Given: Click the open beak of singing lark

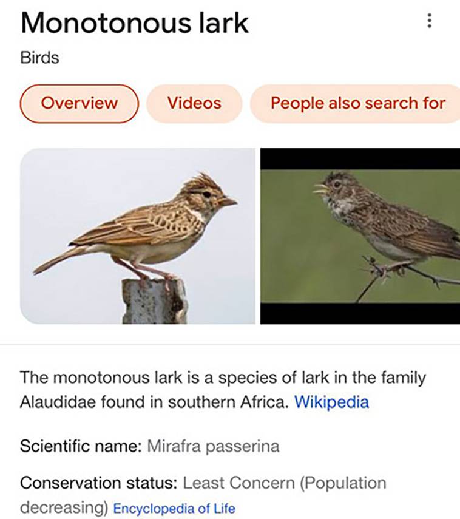Looking at the screenshot, I should (321, 188).
